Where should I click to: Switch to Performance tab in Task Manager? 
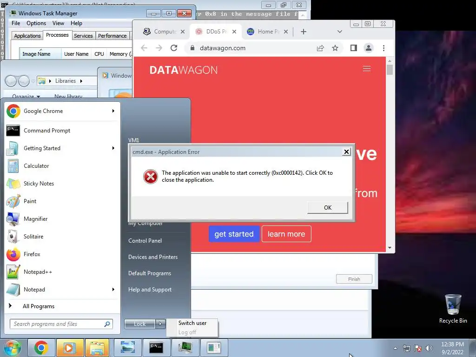[x=112, y=36]
